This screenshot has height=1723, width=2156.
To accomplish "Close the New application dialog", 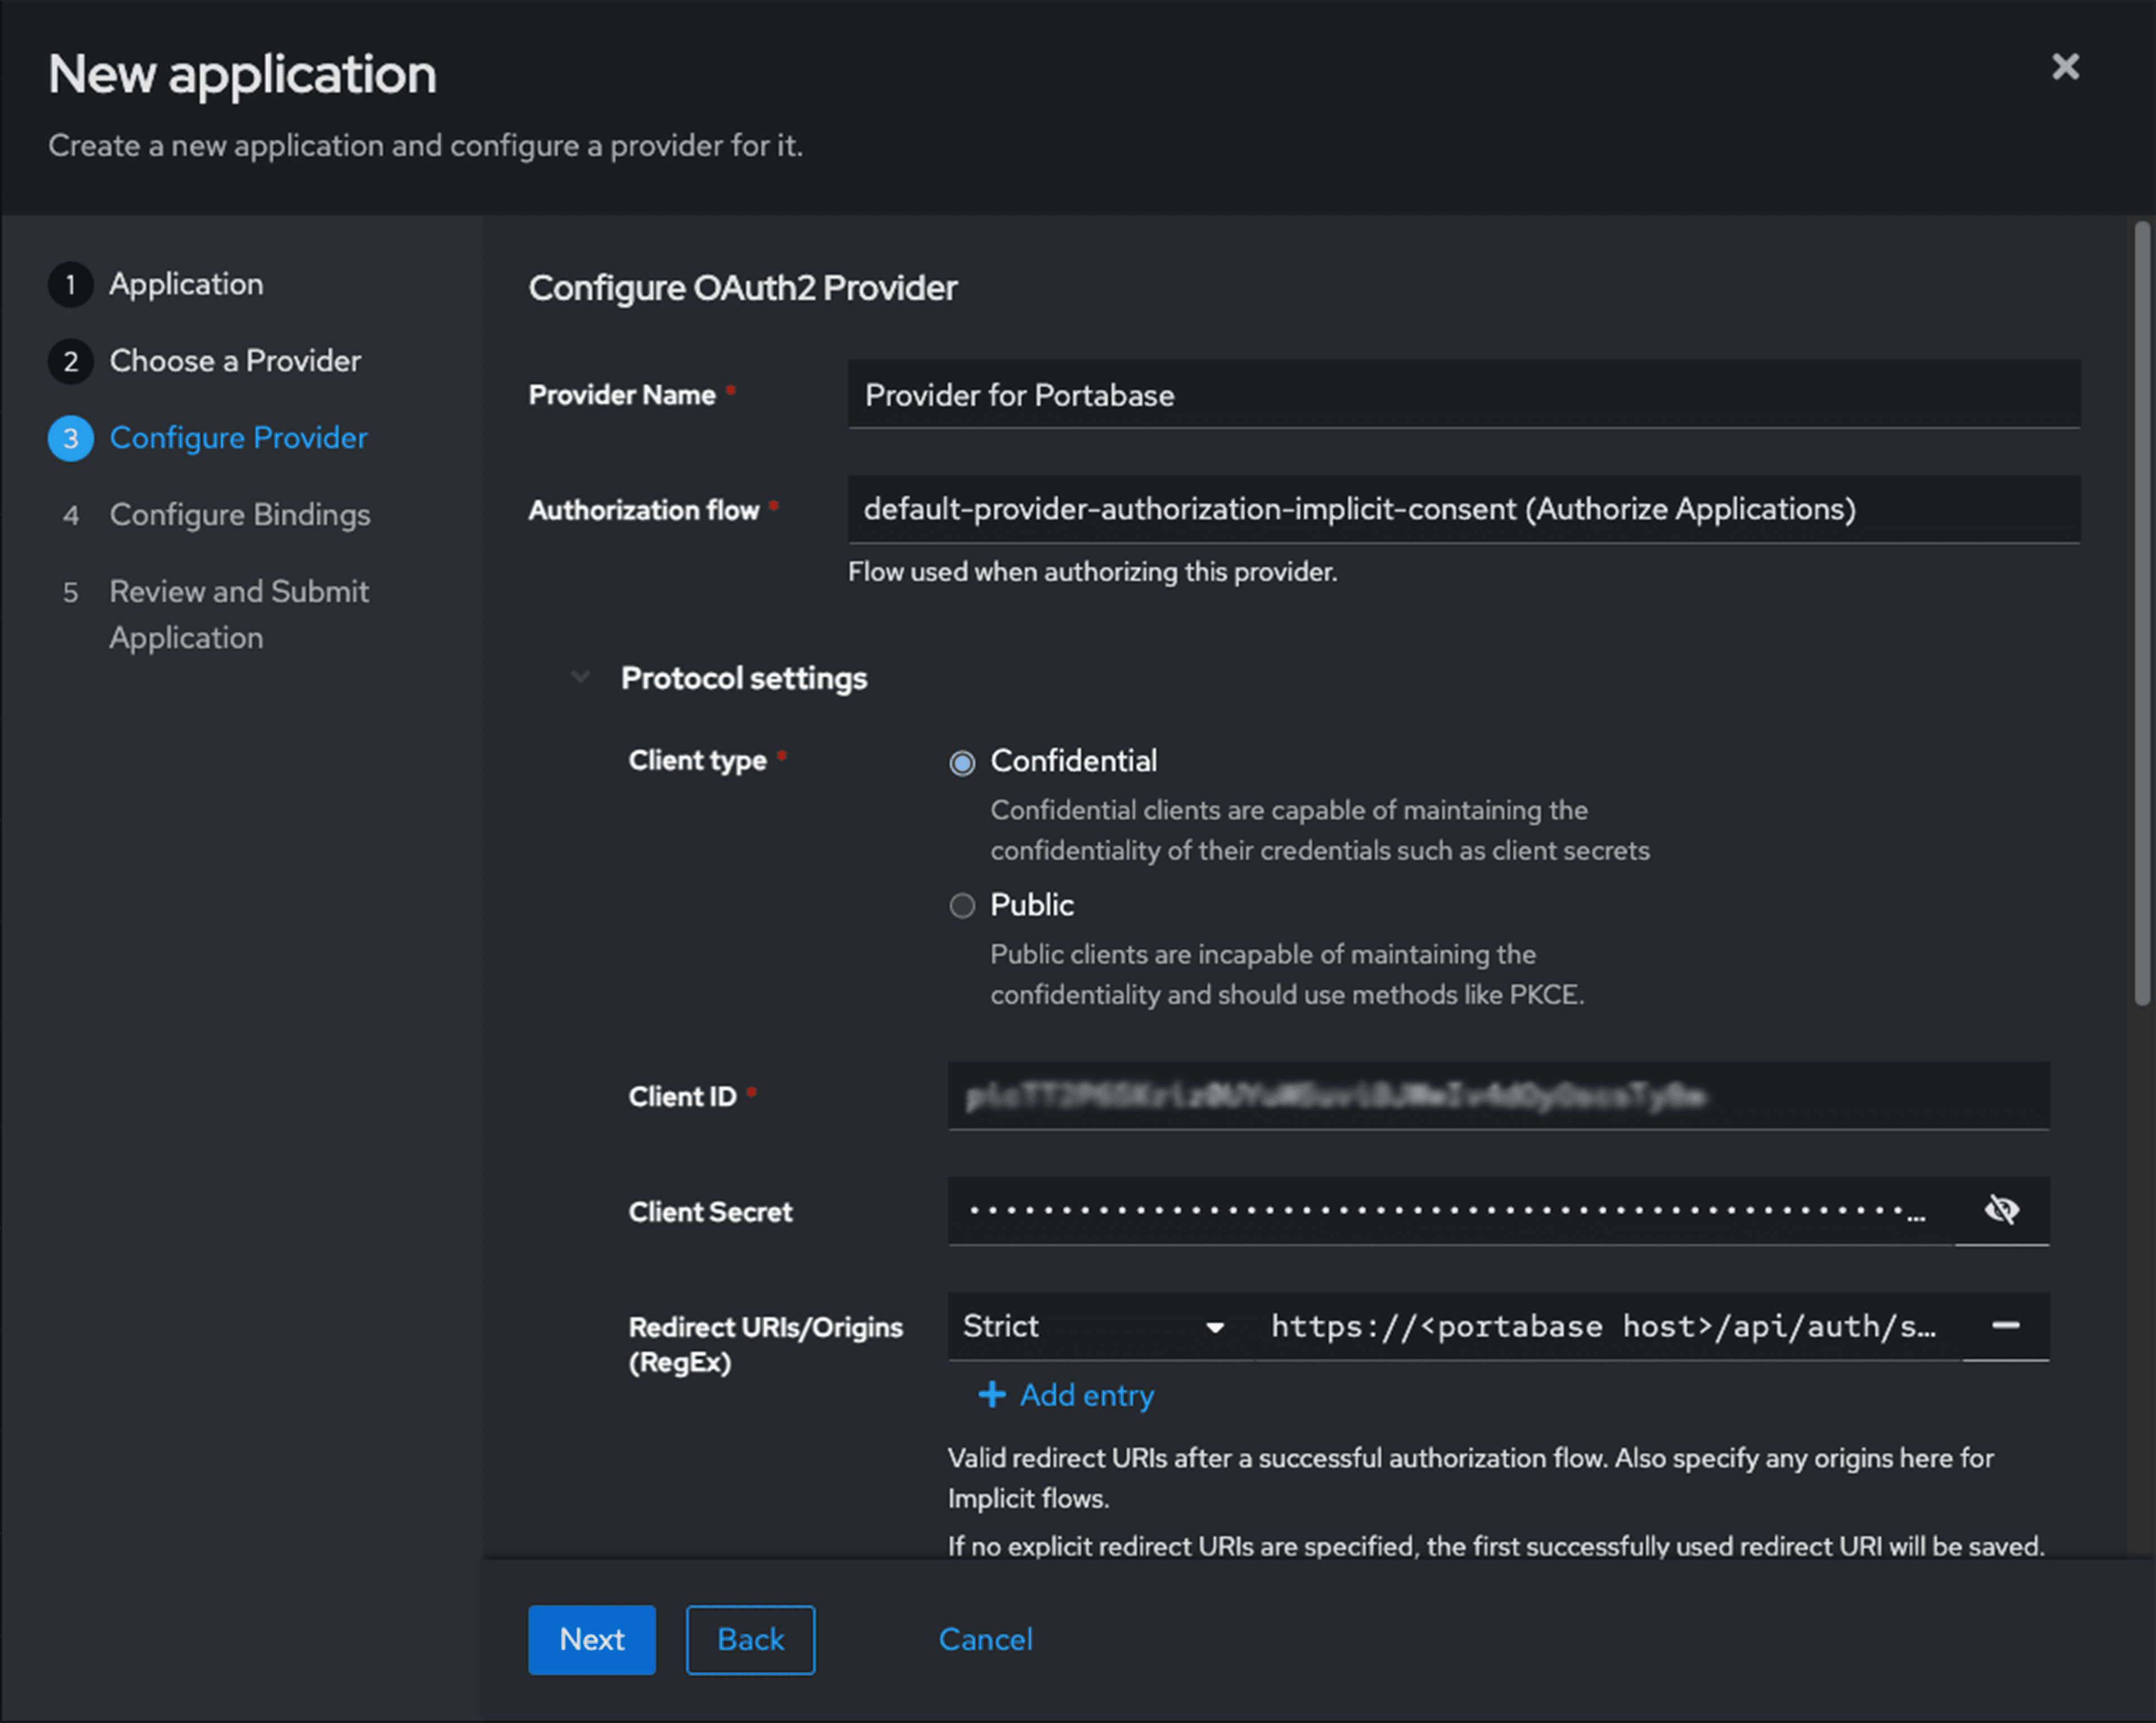I will [2064, 67].
